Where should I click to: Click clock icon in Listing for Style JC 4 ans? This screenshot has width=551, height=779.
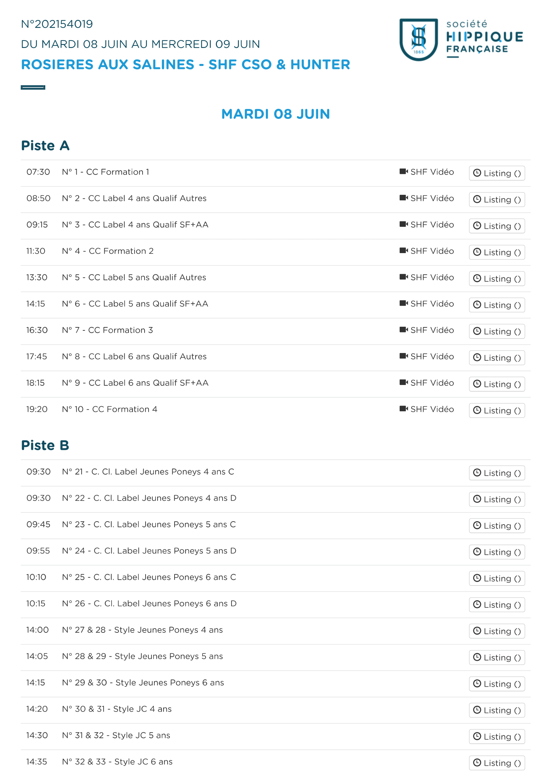[x=477, y=710]
